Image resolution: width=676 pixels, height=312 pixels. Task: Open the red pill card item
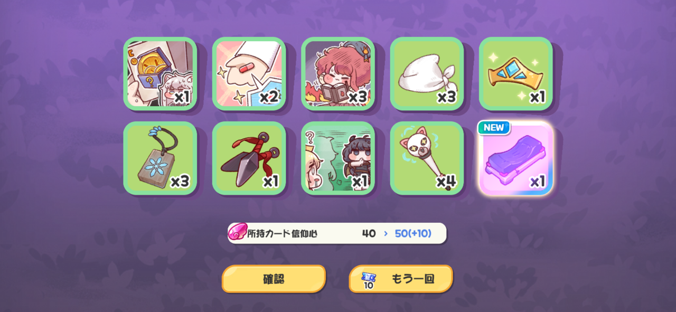pyautogui.click(x=249, y=73)
